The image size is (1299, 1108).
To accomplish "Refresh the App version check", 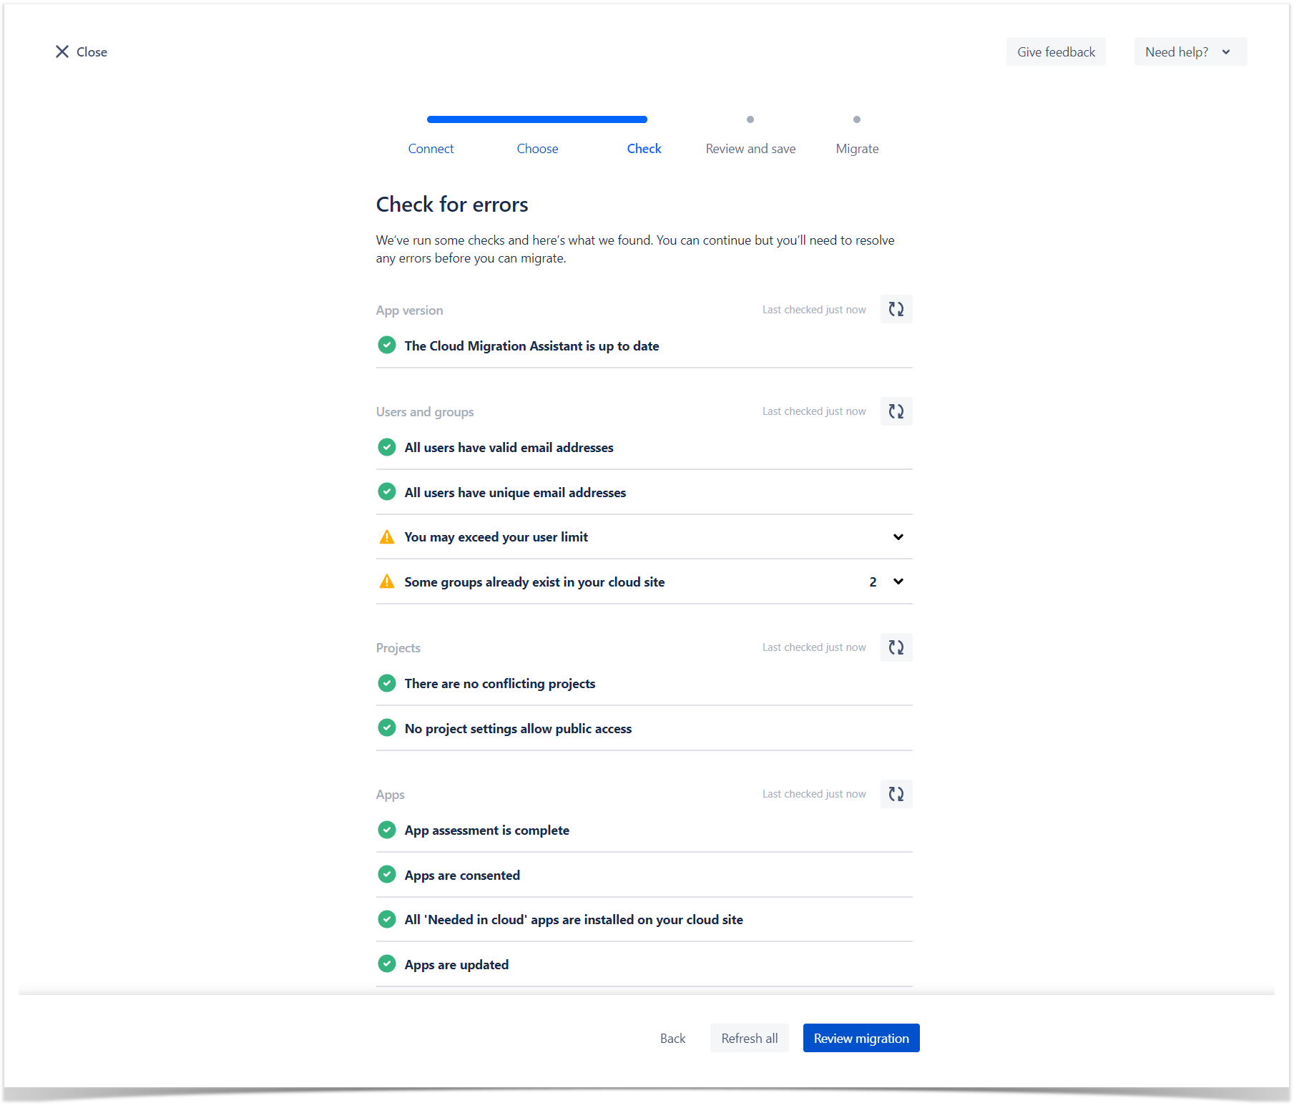I will click(896, 310).
